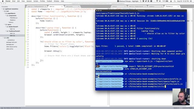The height and width of the screenshot is (109, 194).
Task: Open the Profiles menu
Action: tap(42, 1)
